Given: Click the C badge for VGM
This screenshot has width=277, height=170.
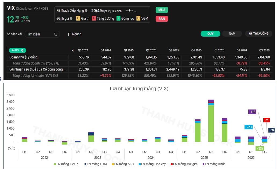Looking at the screenshot, I should click(138, 18).
